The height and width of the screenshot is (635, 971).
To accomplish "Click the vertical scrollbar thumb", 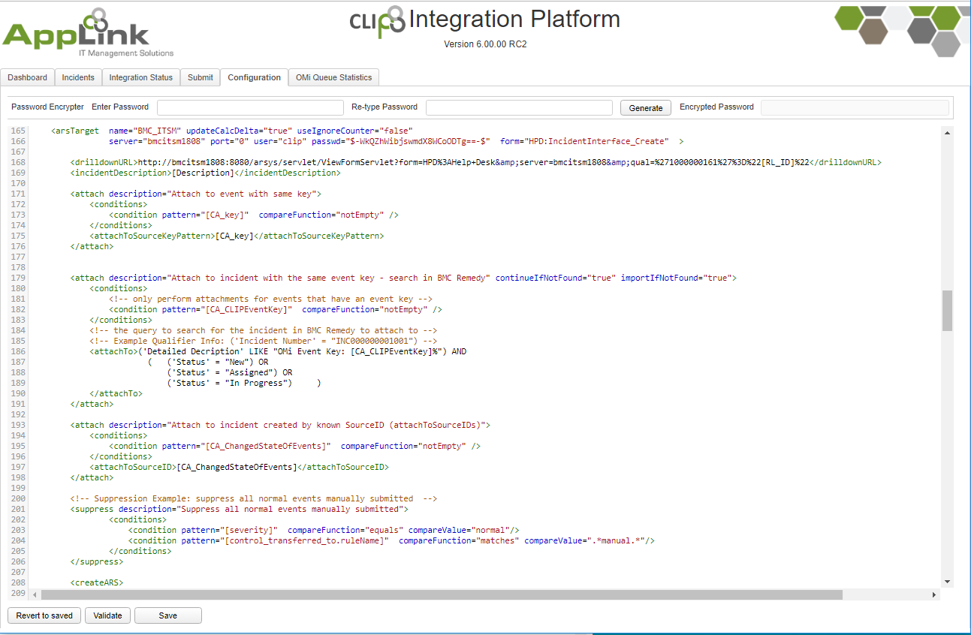I will click(x=947, y=310).
